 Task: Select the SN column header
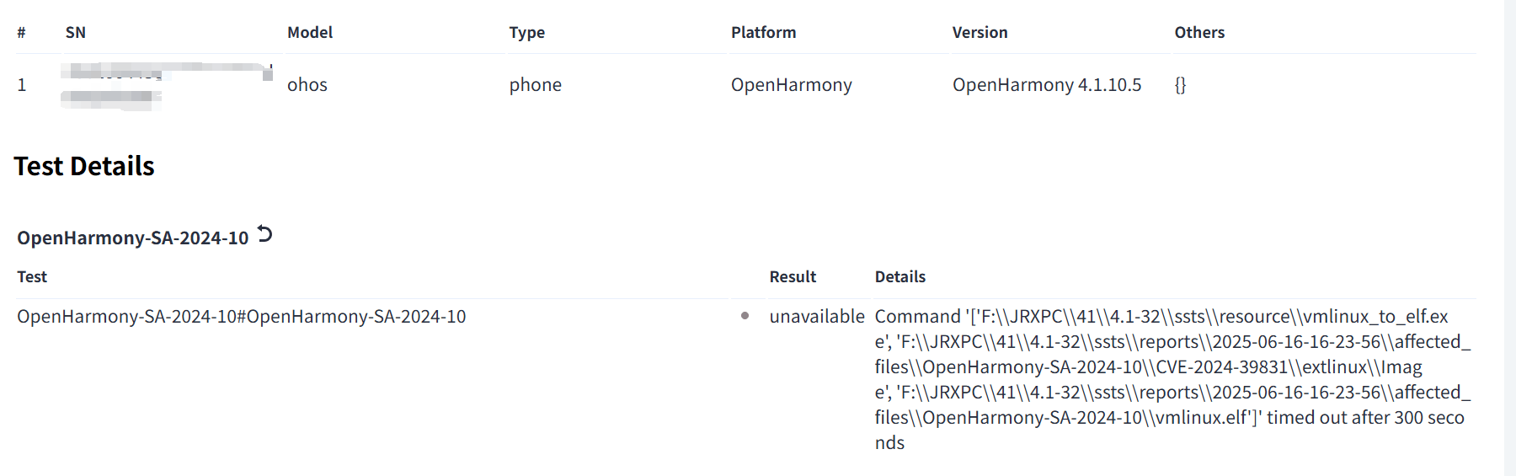pos(76,32)
